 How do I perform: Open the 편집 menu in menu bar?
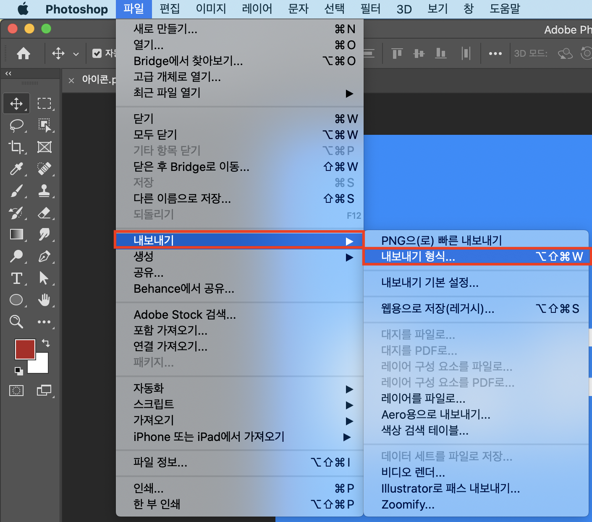(170, 9)
